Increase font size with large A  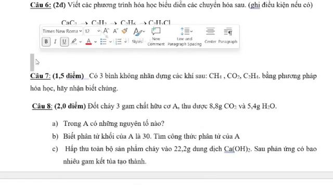point(106,31)
